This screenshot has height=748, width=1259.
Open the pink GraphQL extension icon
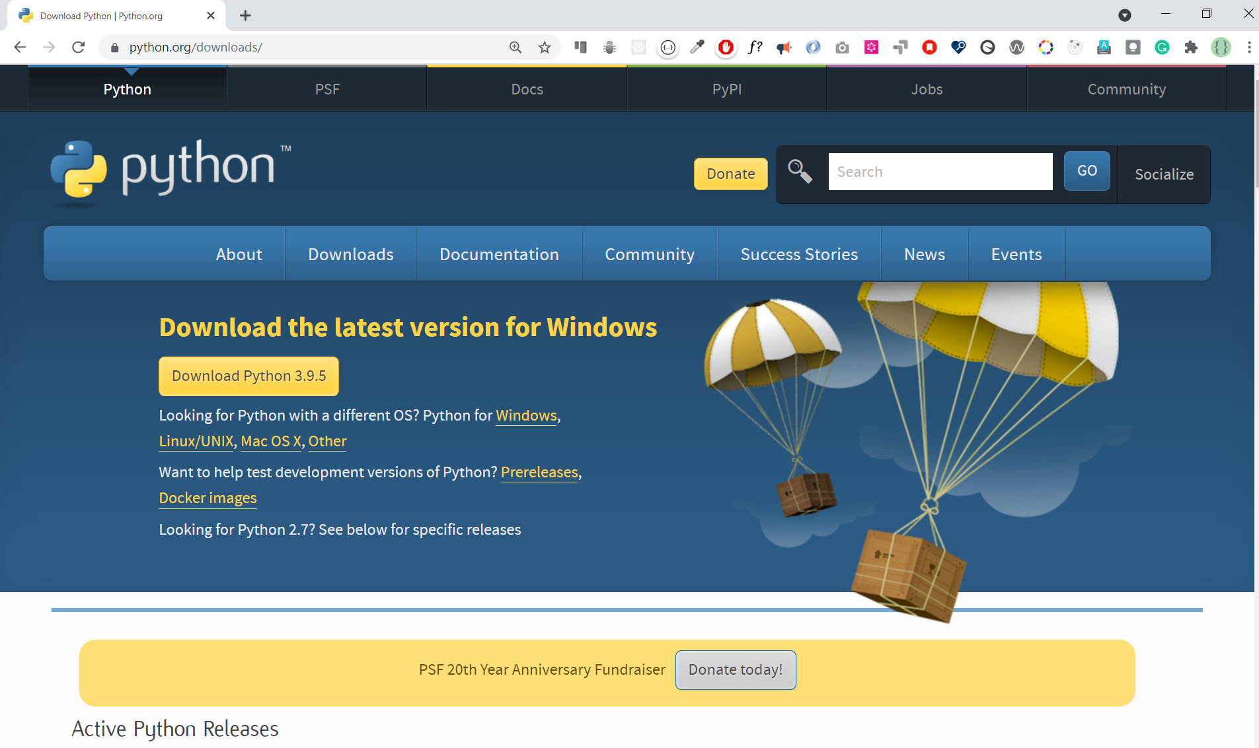pyautogui.click(x=872, y=47)
